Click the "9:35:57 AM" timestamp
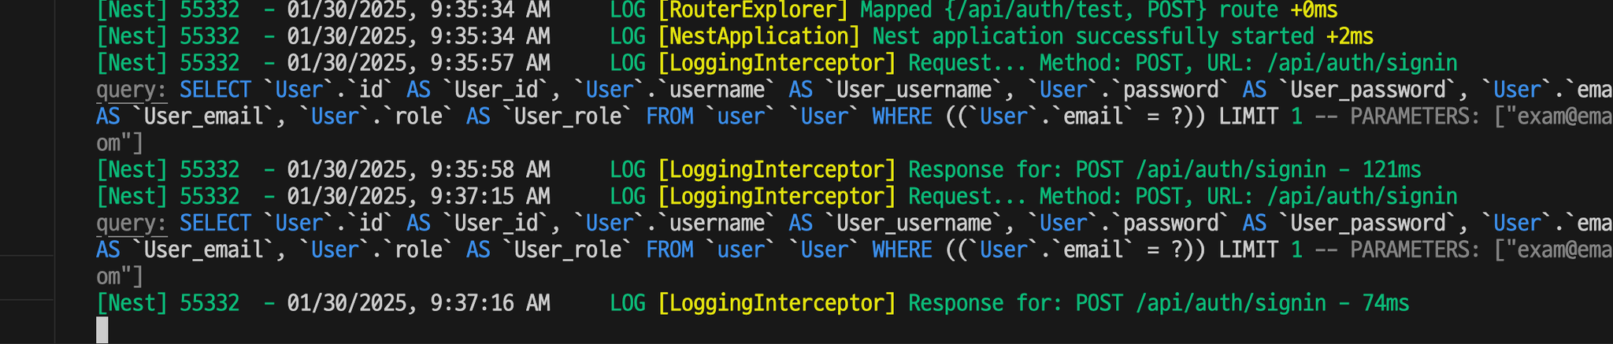1613x344 pixels. tap(490, 63)
